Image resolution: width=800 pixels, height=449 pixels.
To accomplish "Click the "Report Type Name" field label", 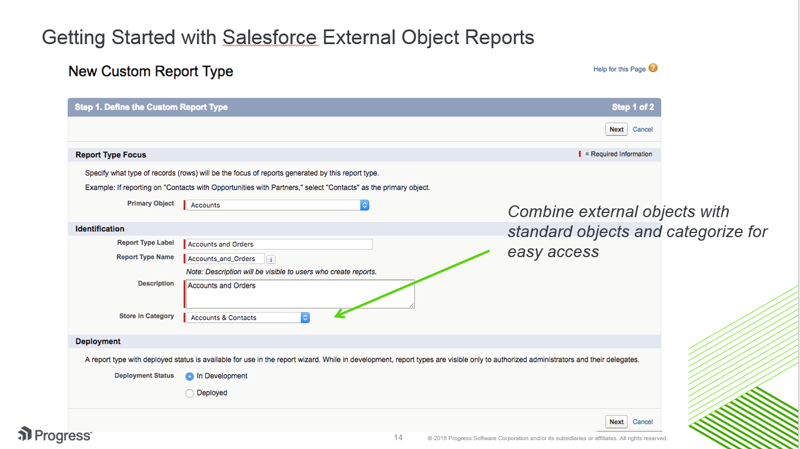I will pyautogui.click(x=145, y=257).
